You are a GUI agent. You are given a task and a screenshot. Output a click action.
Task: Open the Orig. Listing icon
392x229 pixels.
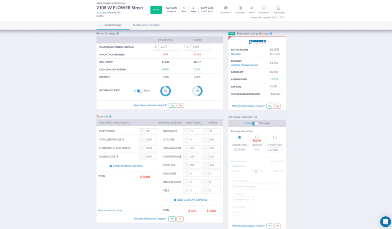279,8
